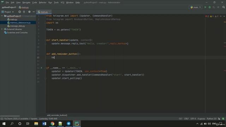Open the Window menu
Image resolution: width=226 pixels, height=127 pixels.
(70, 2)
